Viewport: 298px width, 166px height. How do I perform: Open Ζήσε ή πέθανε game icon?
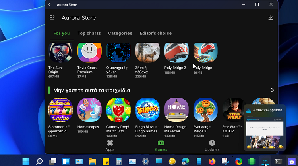[x=147, y=53]
